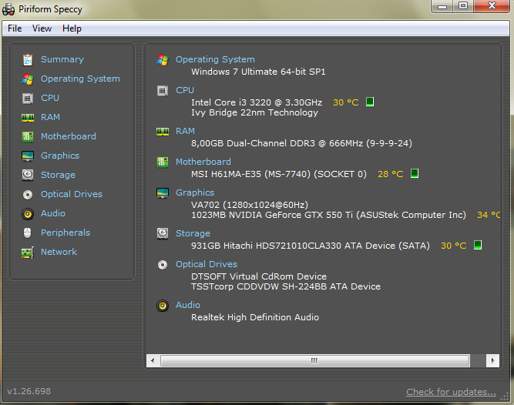Click the Motherboard icon in summary pane
The image size is (514, 405).
163,162
